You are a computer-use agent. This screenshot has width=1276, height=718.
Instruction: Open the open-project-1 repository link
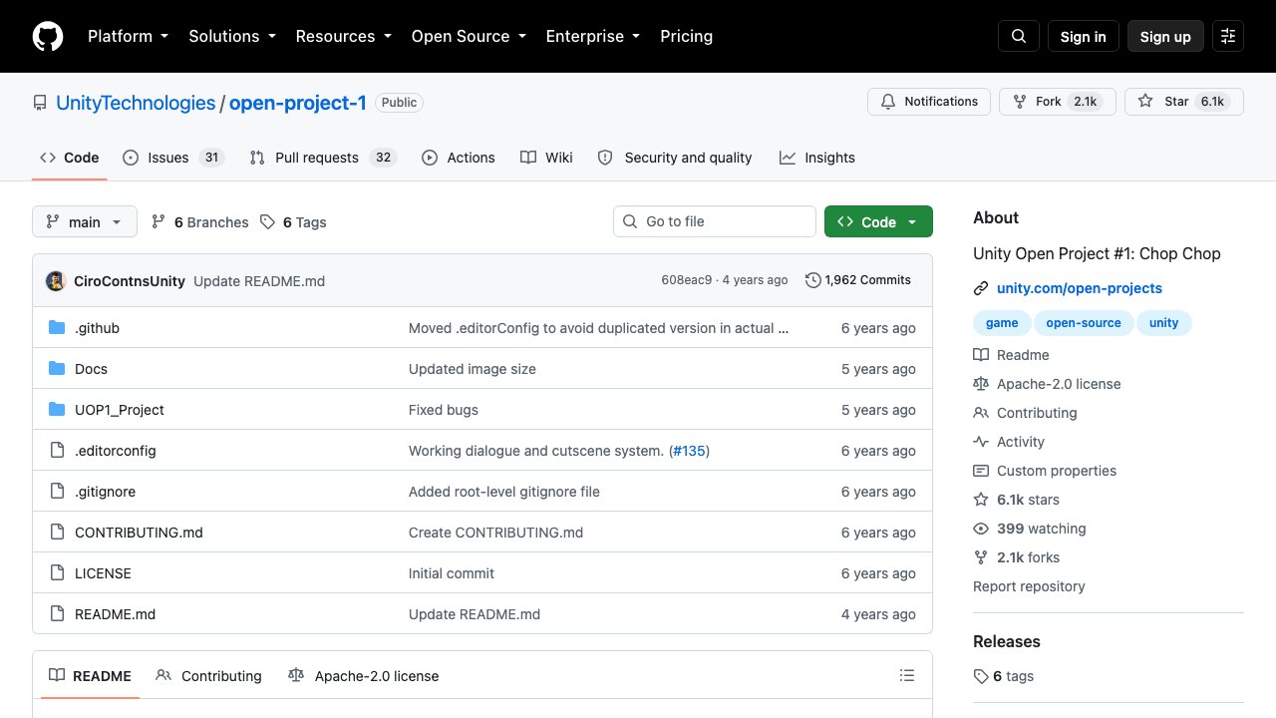click(x=298, y=103)
